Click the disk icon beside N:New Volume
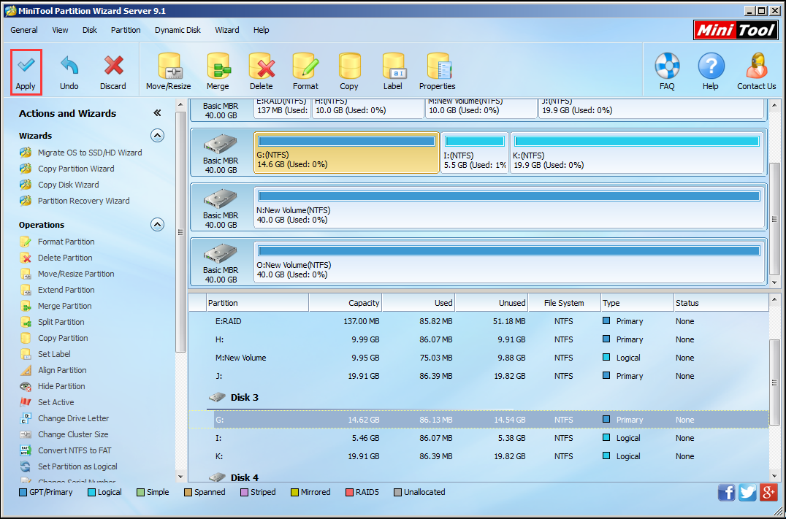Screen dimensions: 786x519 (220, 199)
